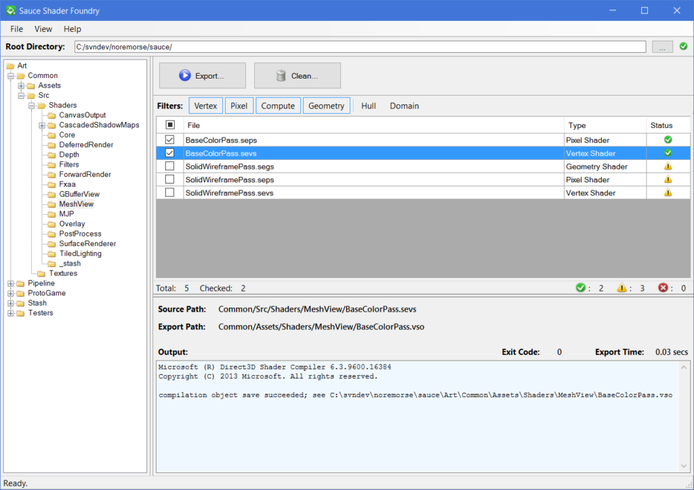Click warning icon for SolidWireframePass.seps
This screenshot has height=490, width=694.
pyautogui.click(x=668, y=180)
